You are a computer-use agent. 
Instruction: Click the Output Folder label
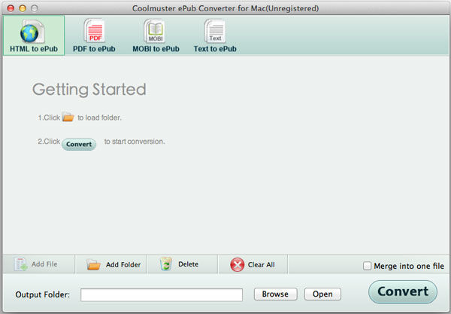tap(43, 294)
